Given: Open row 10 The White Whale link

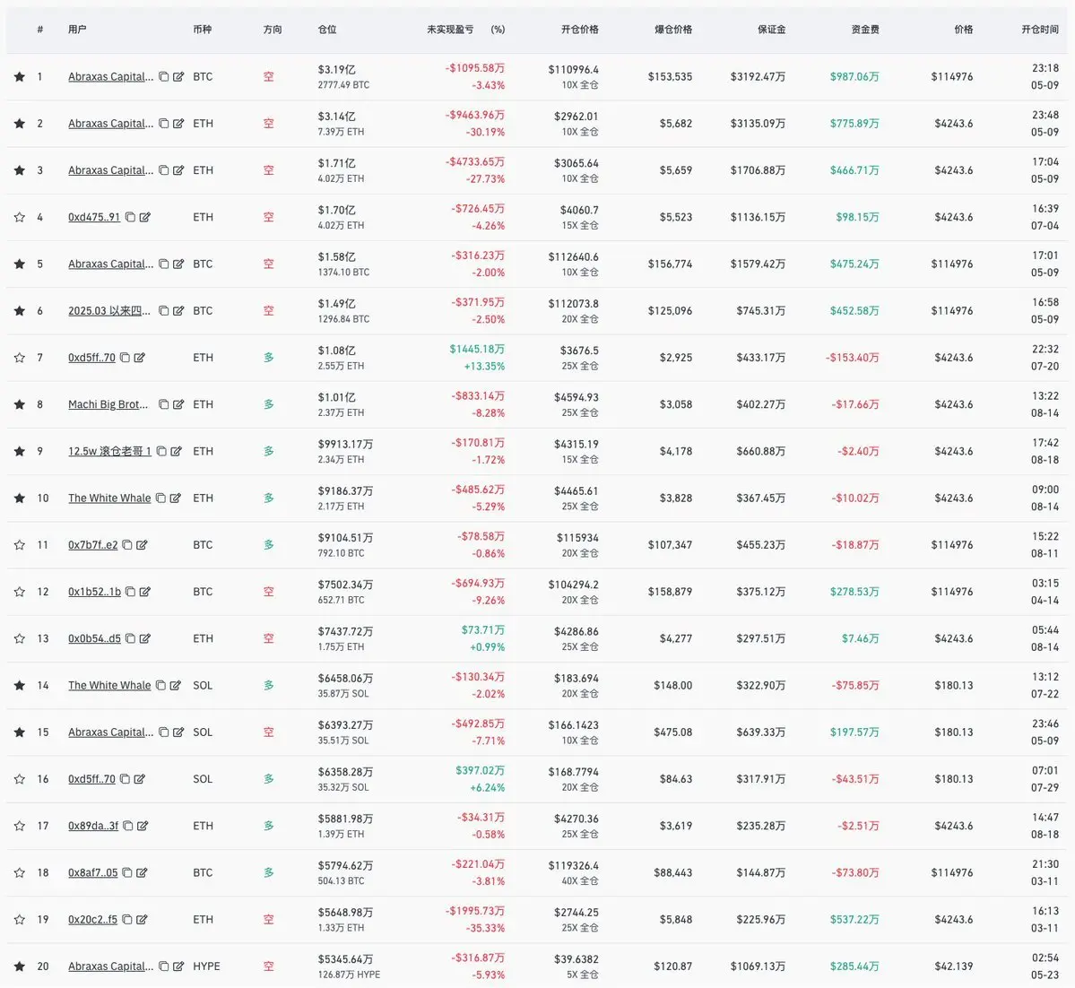Looking at the screenshot, I should tap(109, 498).
